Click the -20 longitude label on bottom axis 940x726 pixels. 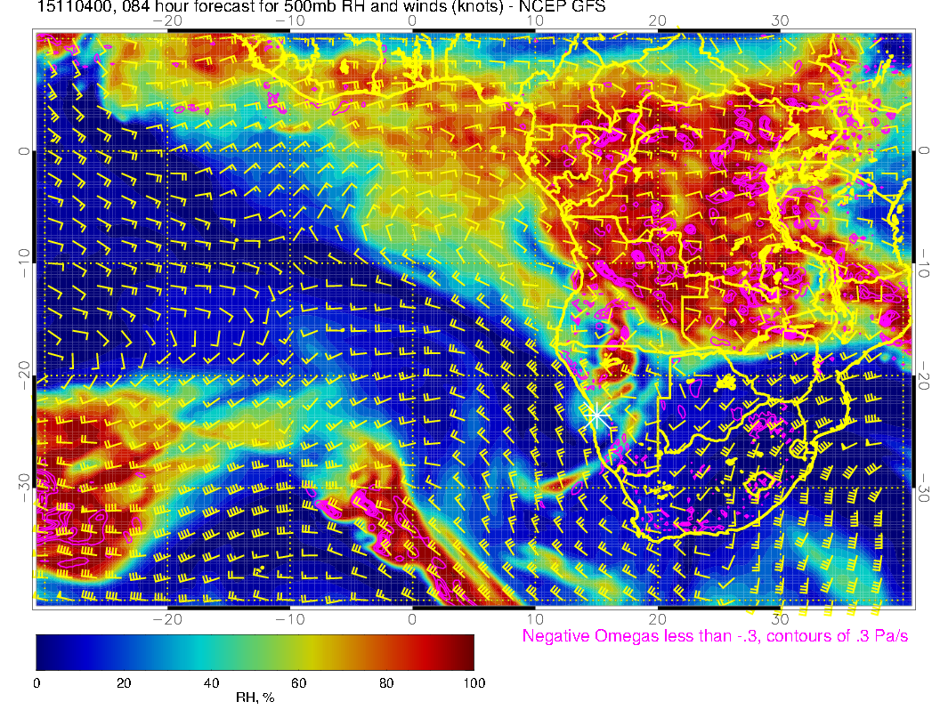[x=166, y=618]
